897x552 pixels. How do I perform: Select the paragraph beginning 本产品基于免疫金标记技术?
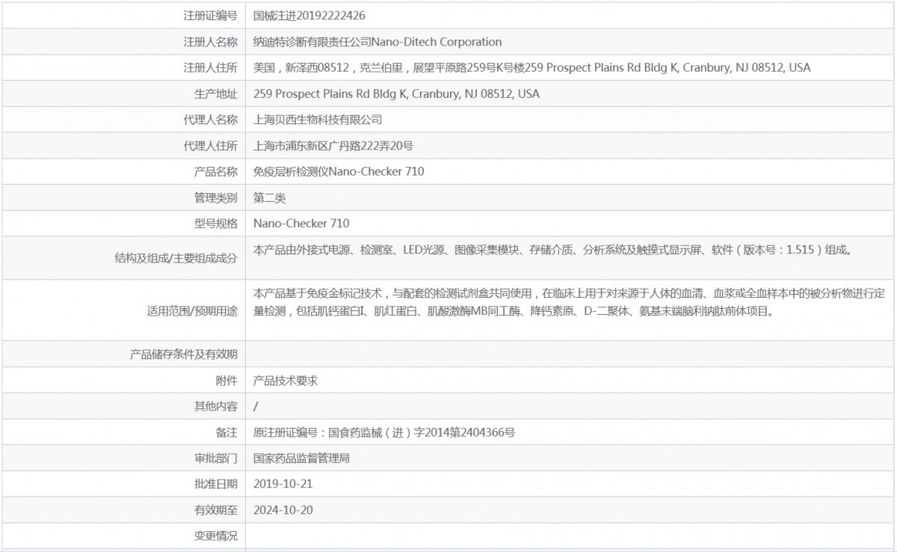point(568,303)
